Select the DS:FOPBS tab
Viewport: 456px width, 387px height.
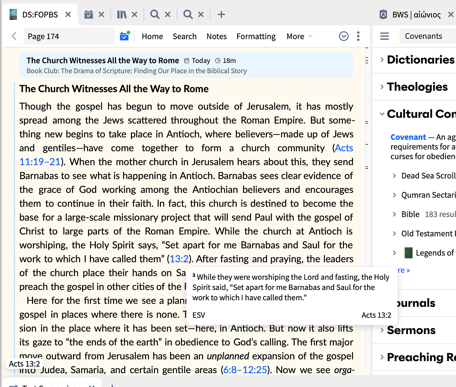tap(40, 14)
